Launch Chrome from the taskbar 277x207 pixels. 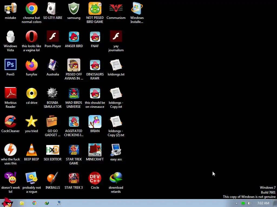pos(34,203)
